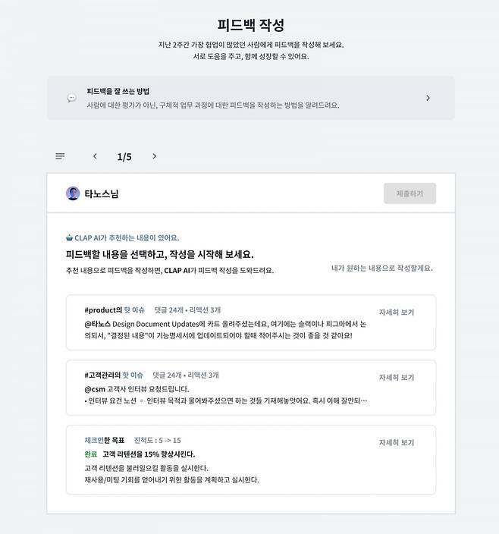Open 자세히 보기 for the #고객관리 hot issue

click(397, 377)
